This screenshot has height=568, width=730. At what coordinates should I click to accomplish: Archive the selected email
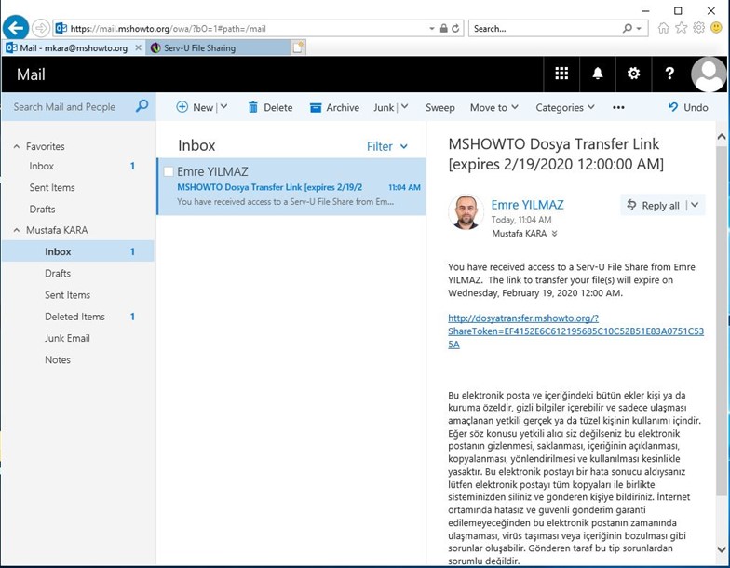[335, 108]
